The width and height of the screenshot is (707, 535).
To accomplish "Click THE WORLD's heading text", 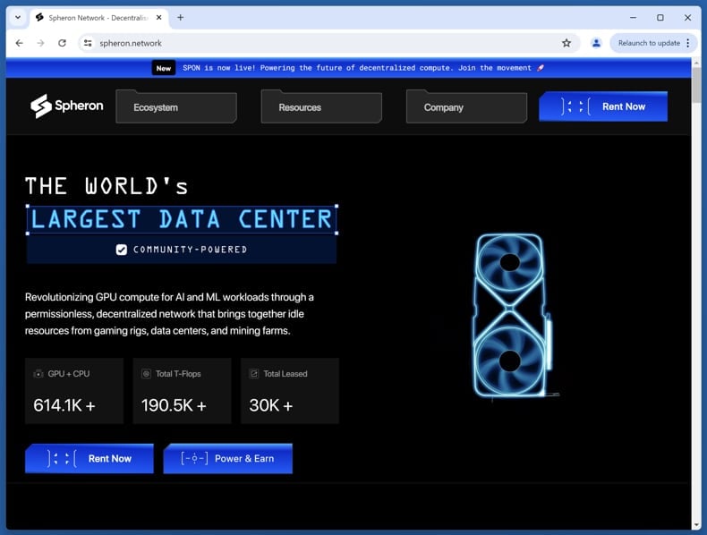I will click(106, 186).
